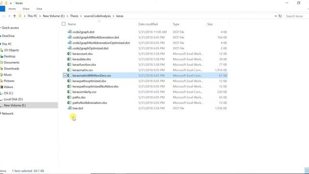The width and height of the screenshot is (309, 174).
Task: Click the 1,916 KB size of kerasmatrix.csv
Action: (x=221, y=70)
